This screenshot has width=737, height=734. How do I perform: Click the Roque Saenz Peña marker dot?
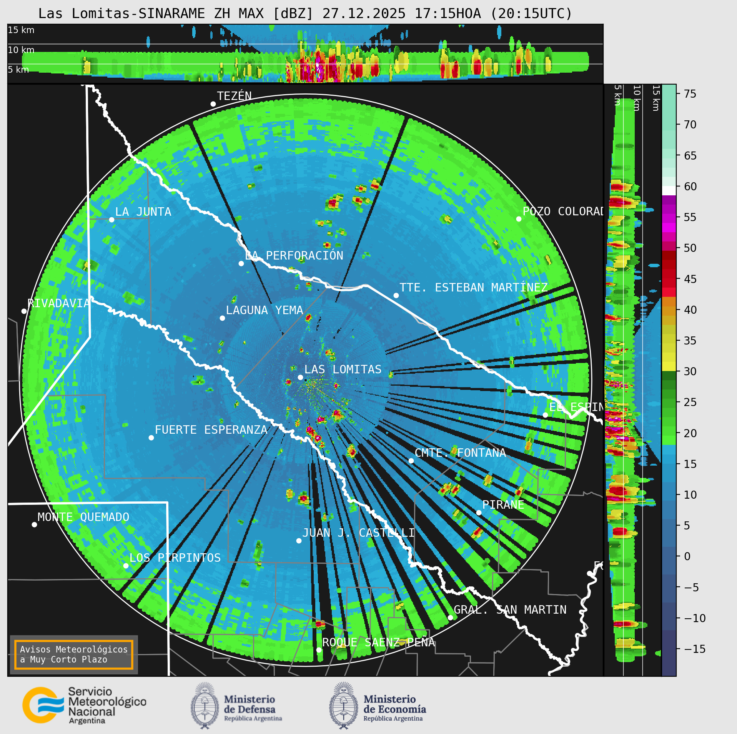[x=319, y=650]
